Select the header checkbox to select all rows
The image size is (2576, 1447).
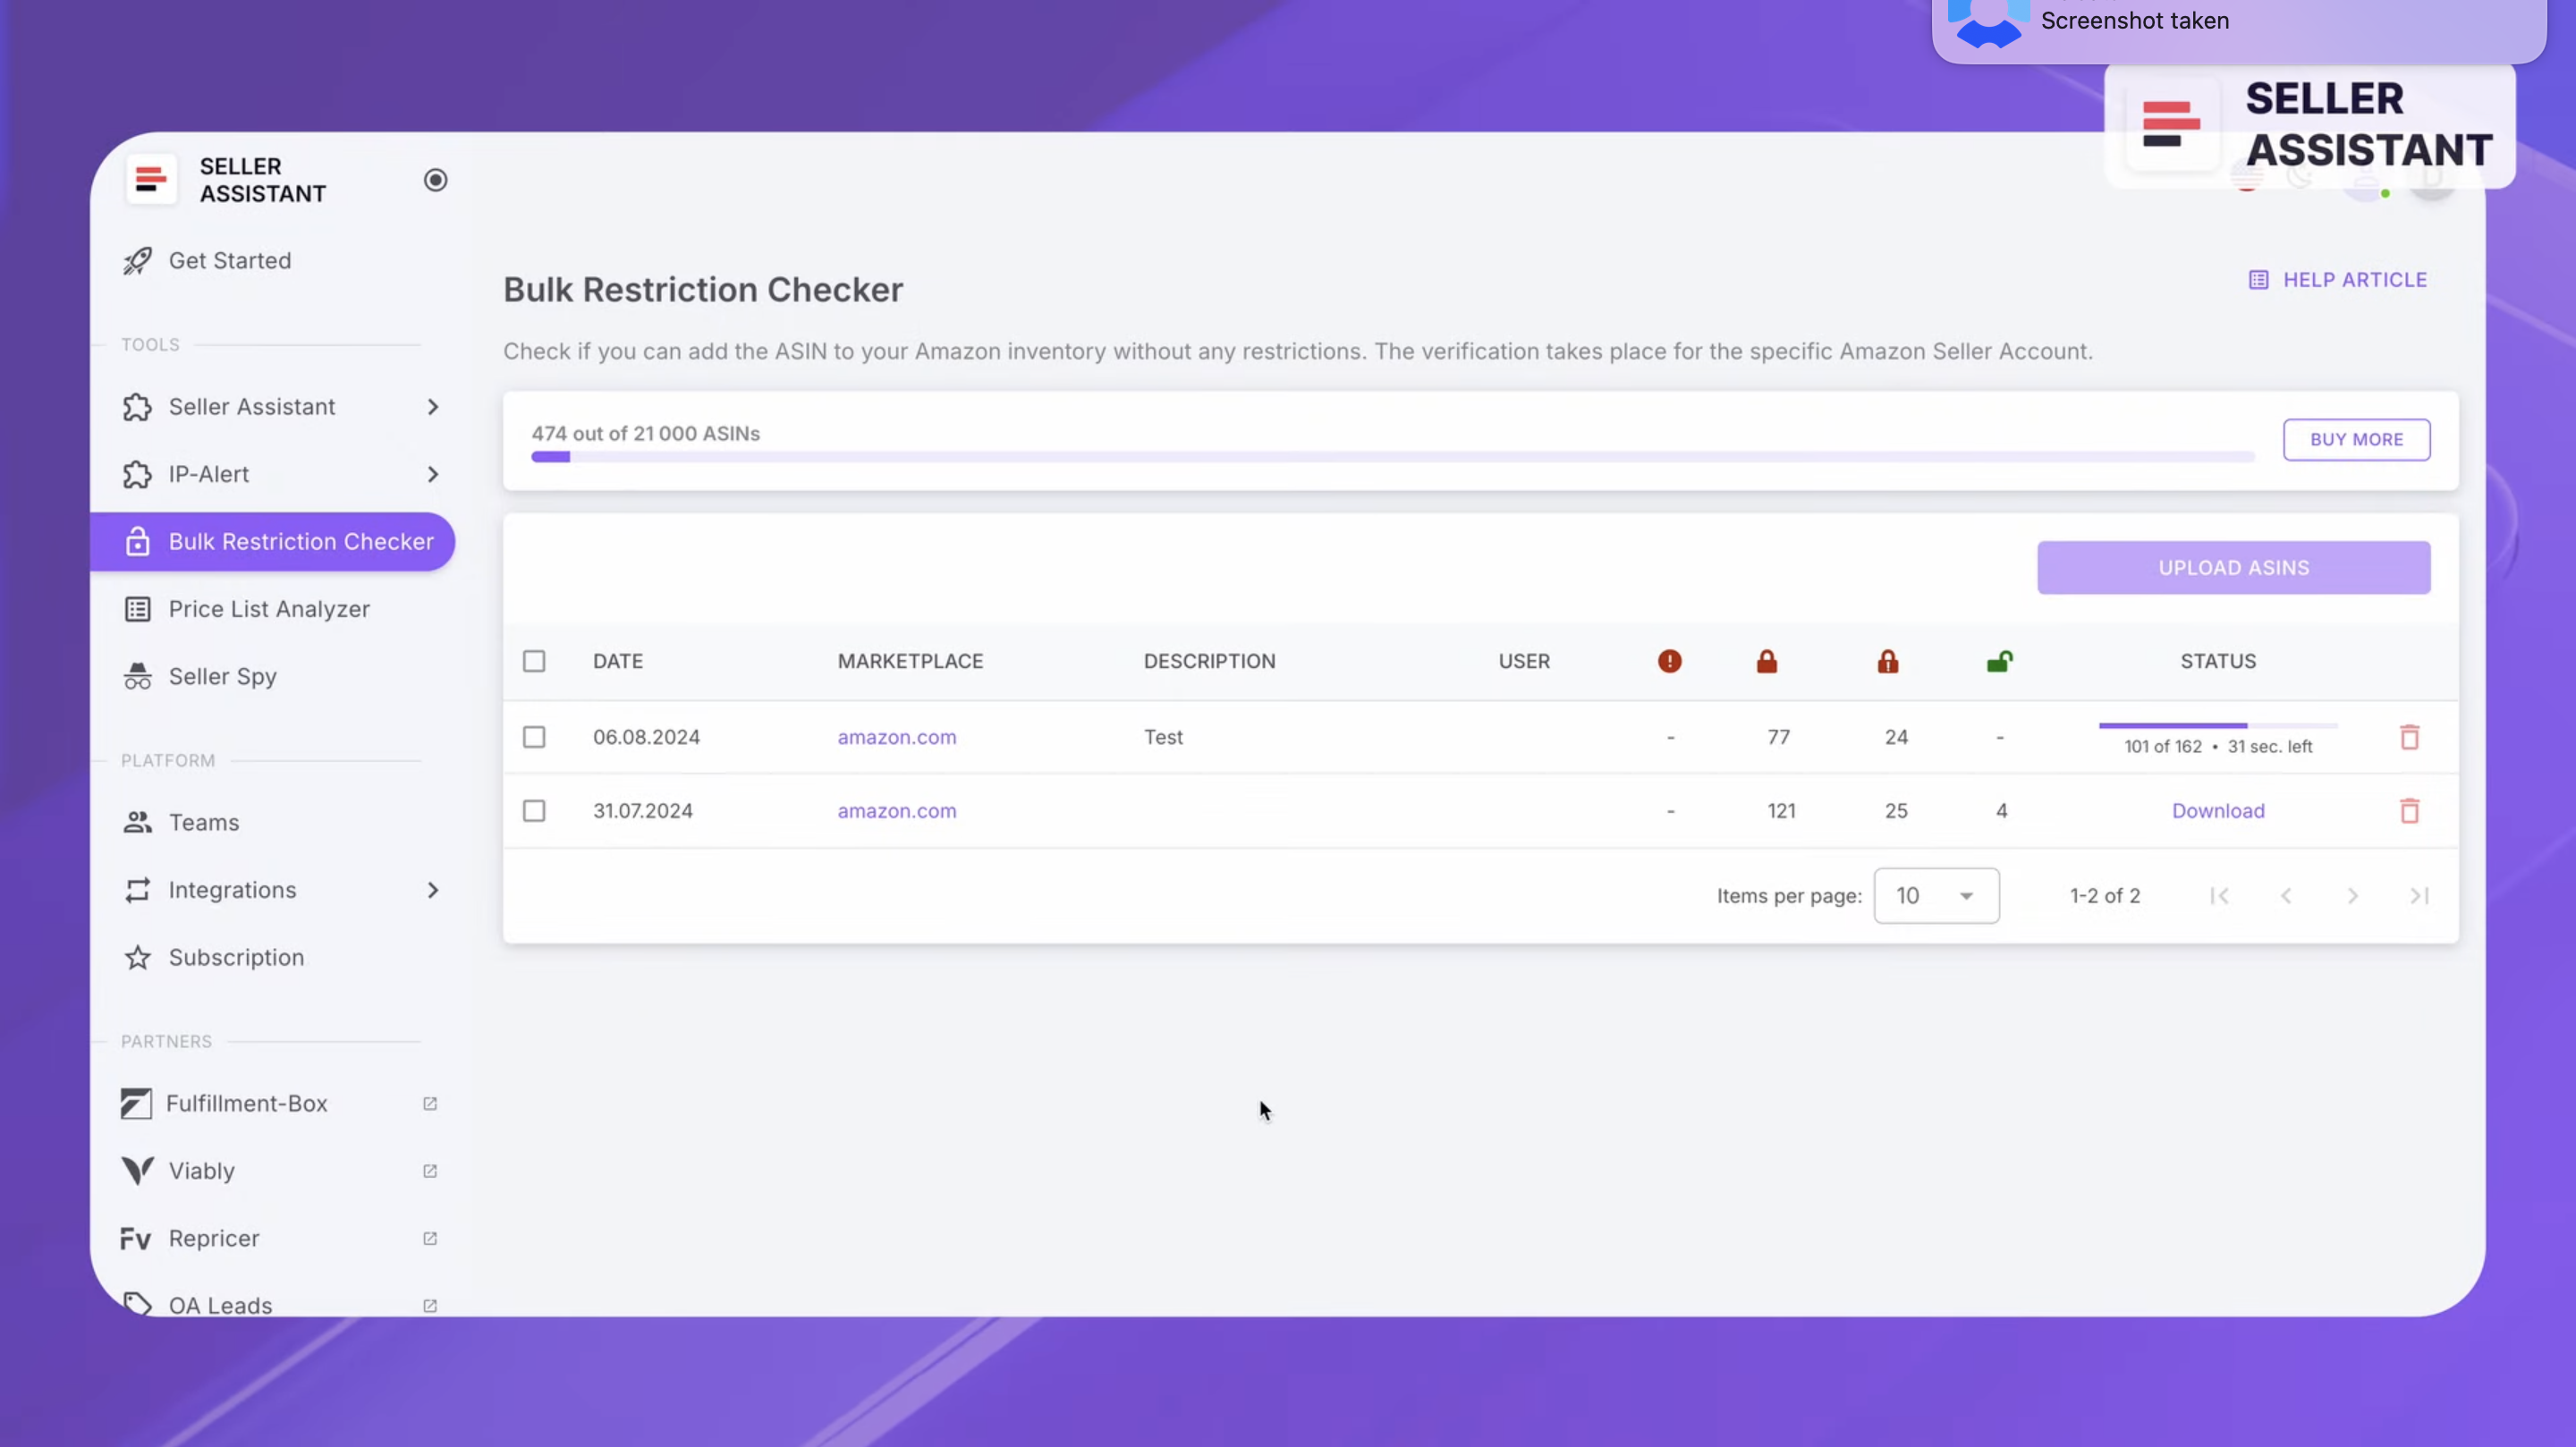click(x=535, y=661)
